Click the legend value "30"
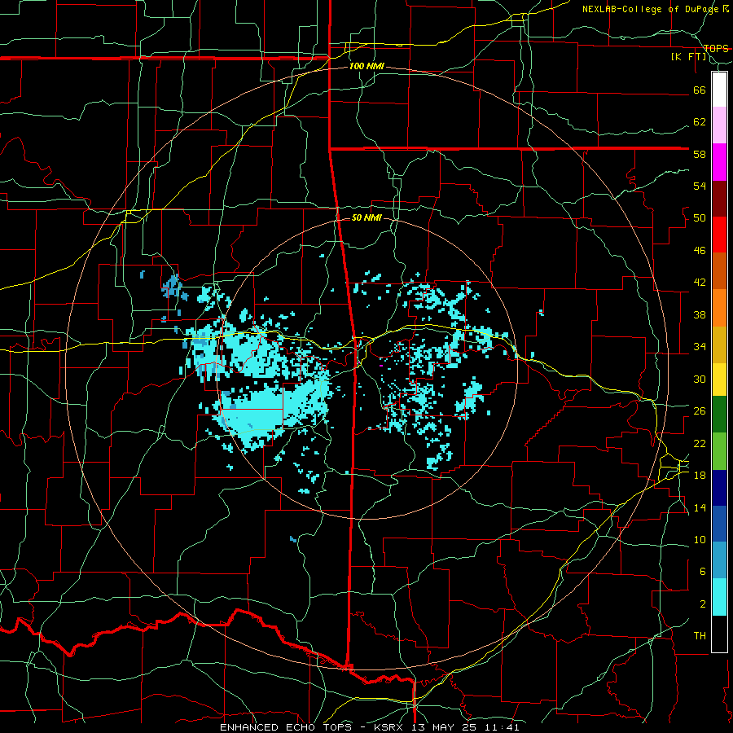This screenshot has height=733, width=733. 700,379
